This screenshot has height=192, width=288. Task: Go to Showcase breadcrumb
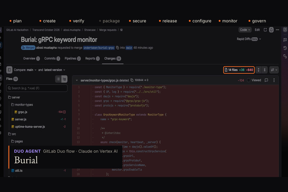[x=90, y=30]
